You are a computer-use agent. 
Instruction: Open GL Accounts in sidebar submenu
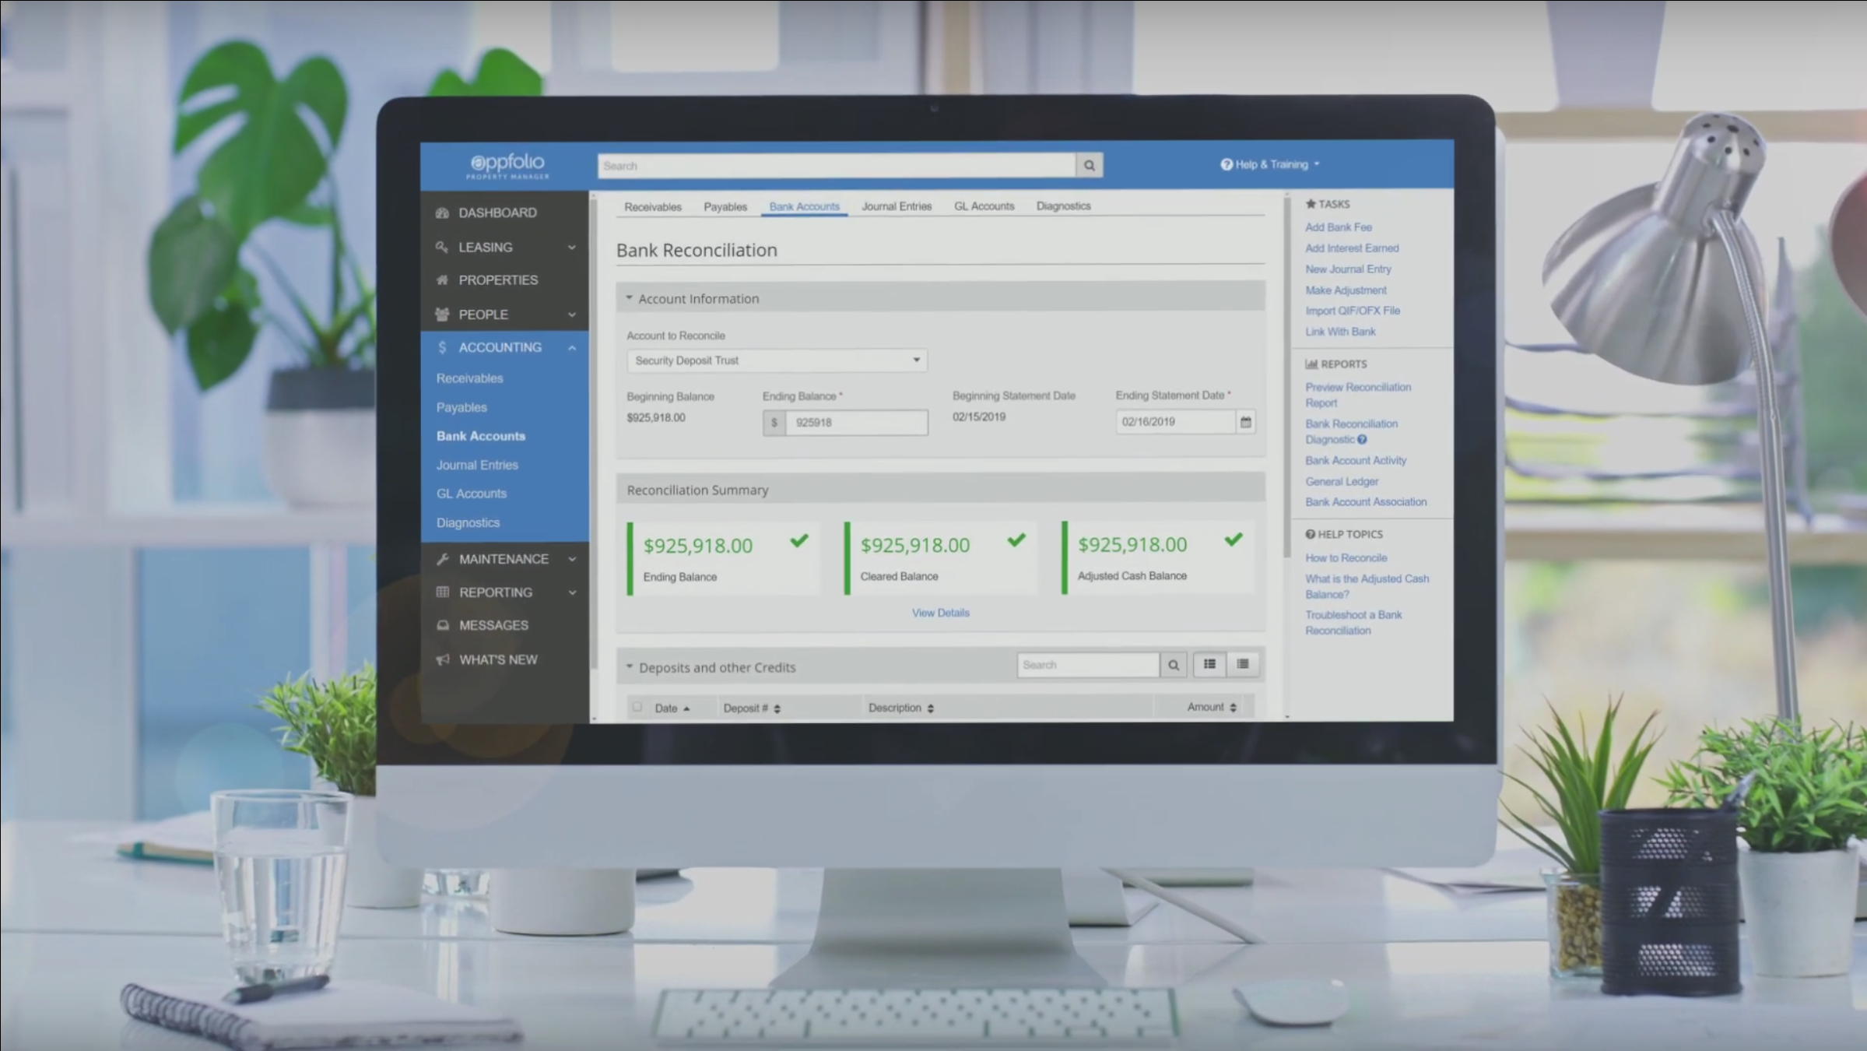pyautogui.click(x=471, y=494)
